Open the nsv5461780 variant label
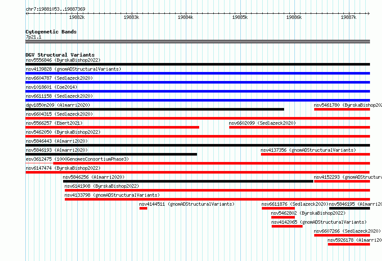 tap(348, 105)
